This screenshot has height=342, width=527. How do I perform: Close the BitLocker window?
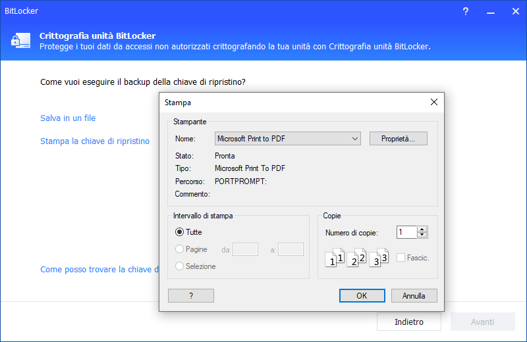[x=516, y=11]
